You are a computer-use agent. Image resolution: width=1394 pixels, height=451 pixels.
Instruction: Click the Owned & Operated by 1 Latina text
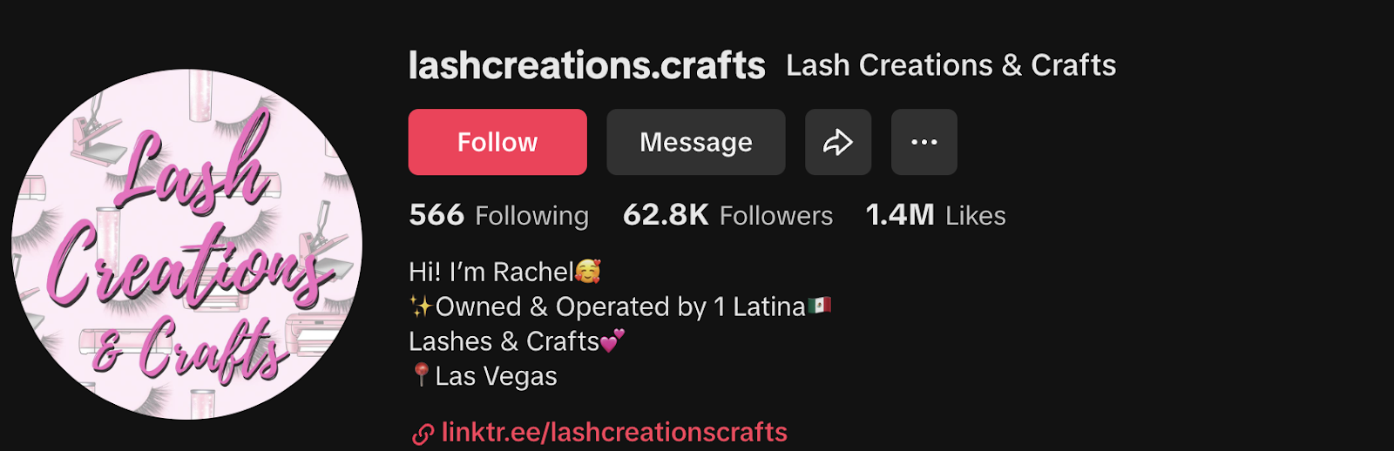pos(620,306)
